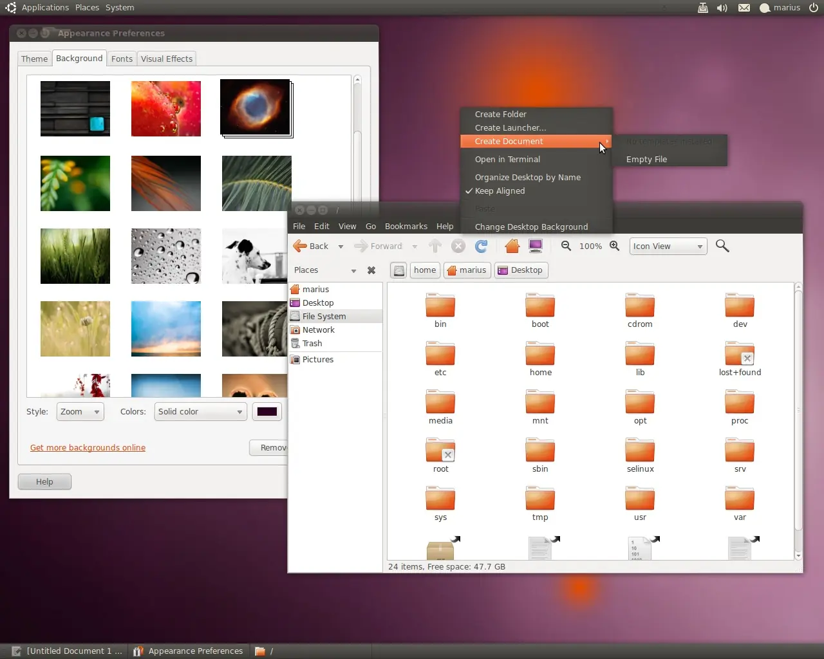Close the Places side pane
Image resolution: width=824 pixels, height=659 pixels.
(x=371, y=270)
